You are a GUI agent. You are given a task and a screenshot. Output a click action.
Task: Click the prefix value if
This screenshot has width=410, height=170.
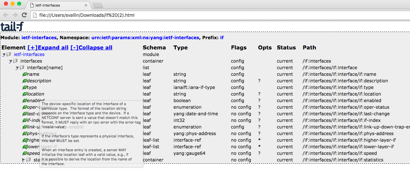(222, 38)
